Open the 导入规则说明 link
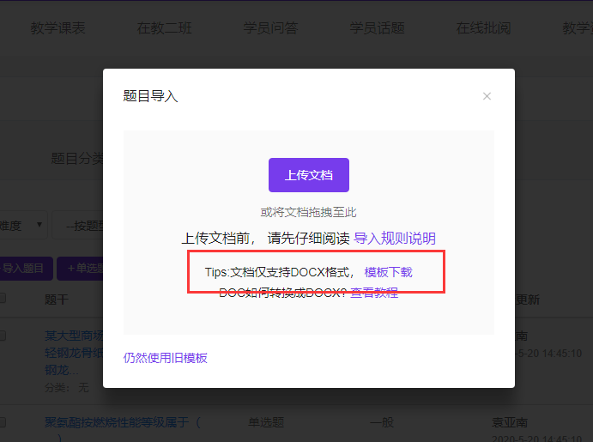Image resolution: width=593 pixels, height=442 pixels. pyautogui.click(x=395, y=239)
